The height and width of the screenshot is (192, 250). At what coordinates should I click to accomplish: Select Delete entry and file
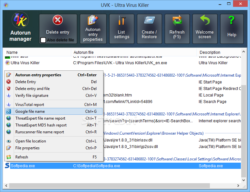pyautogui.click(x=54, y=89)
